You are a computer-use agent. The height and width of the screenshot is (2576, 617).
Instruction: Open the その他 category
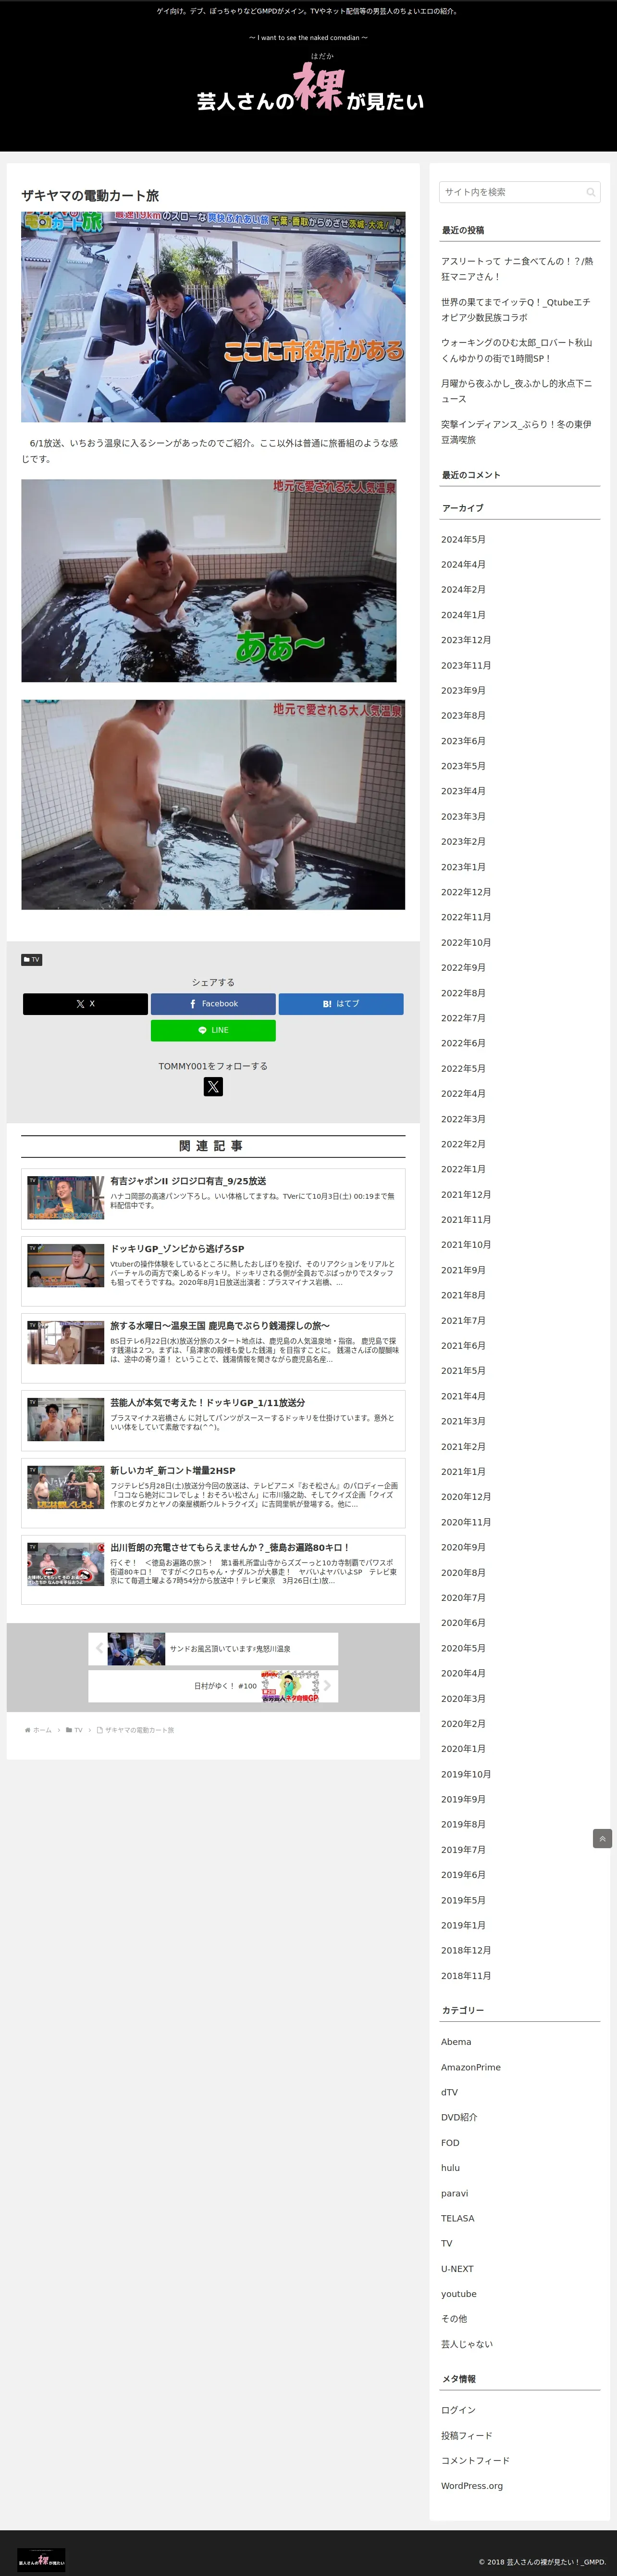point(454,2319)
